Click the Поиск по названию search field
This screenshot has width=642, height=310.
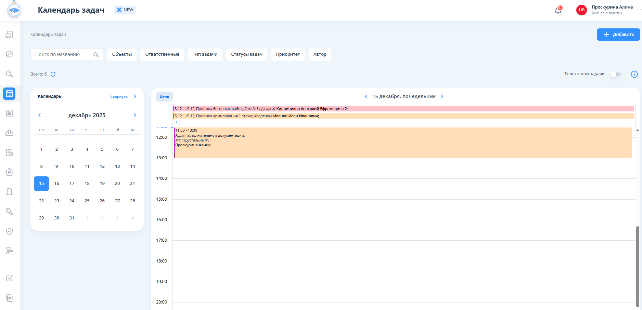tap(62, 54)
